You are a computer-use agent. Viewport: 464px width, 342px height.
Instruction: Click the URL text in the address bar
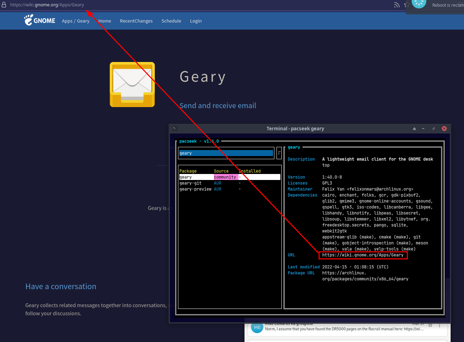pos(47,5)
